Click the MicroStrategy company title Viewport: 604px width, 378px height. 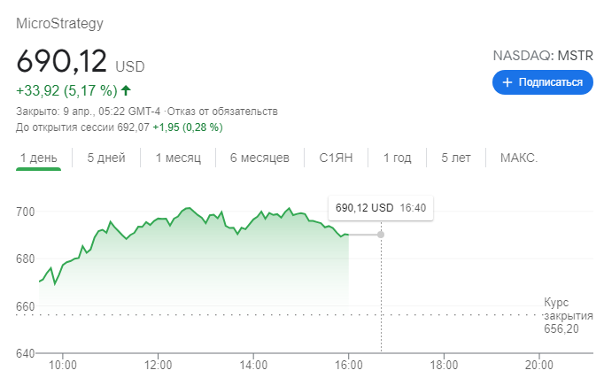(59, 24)
